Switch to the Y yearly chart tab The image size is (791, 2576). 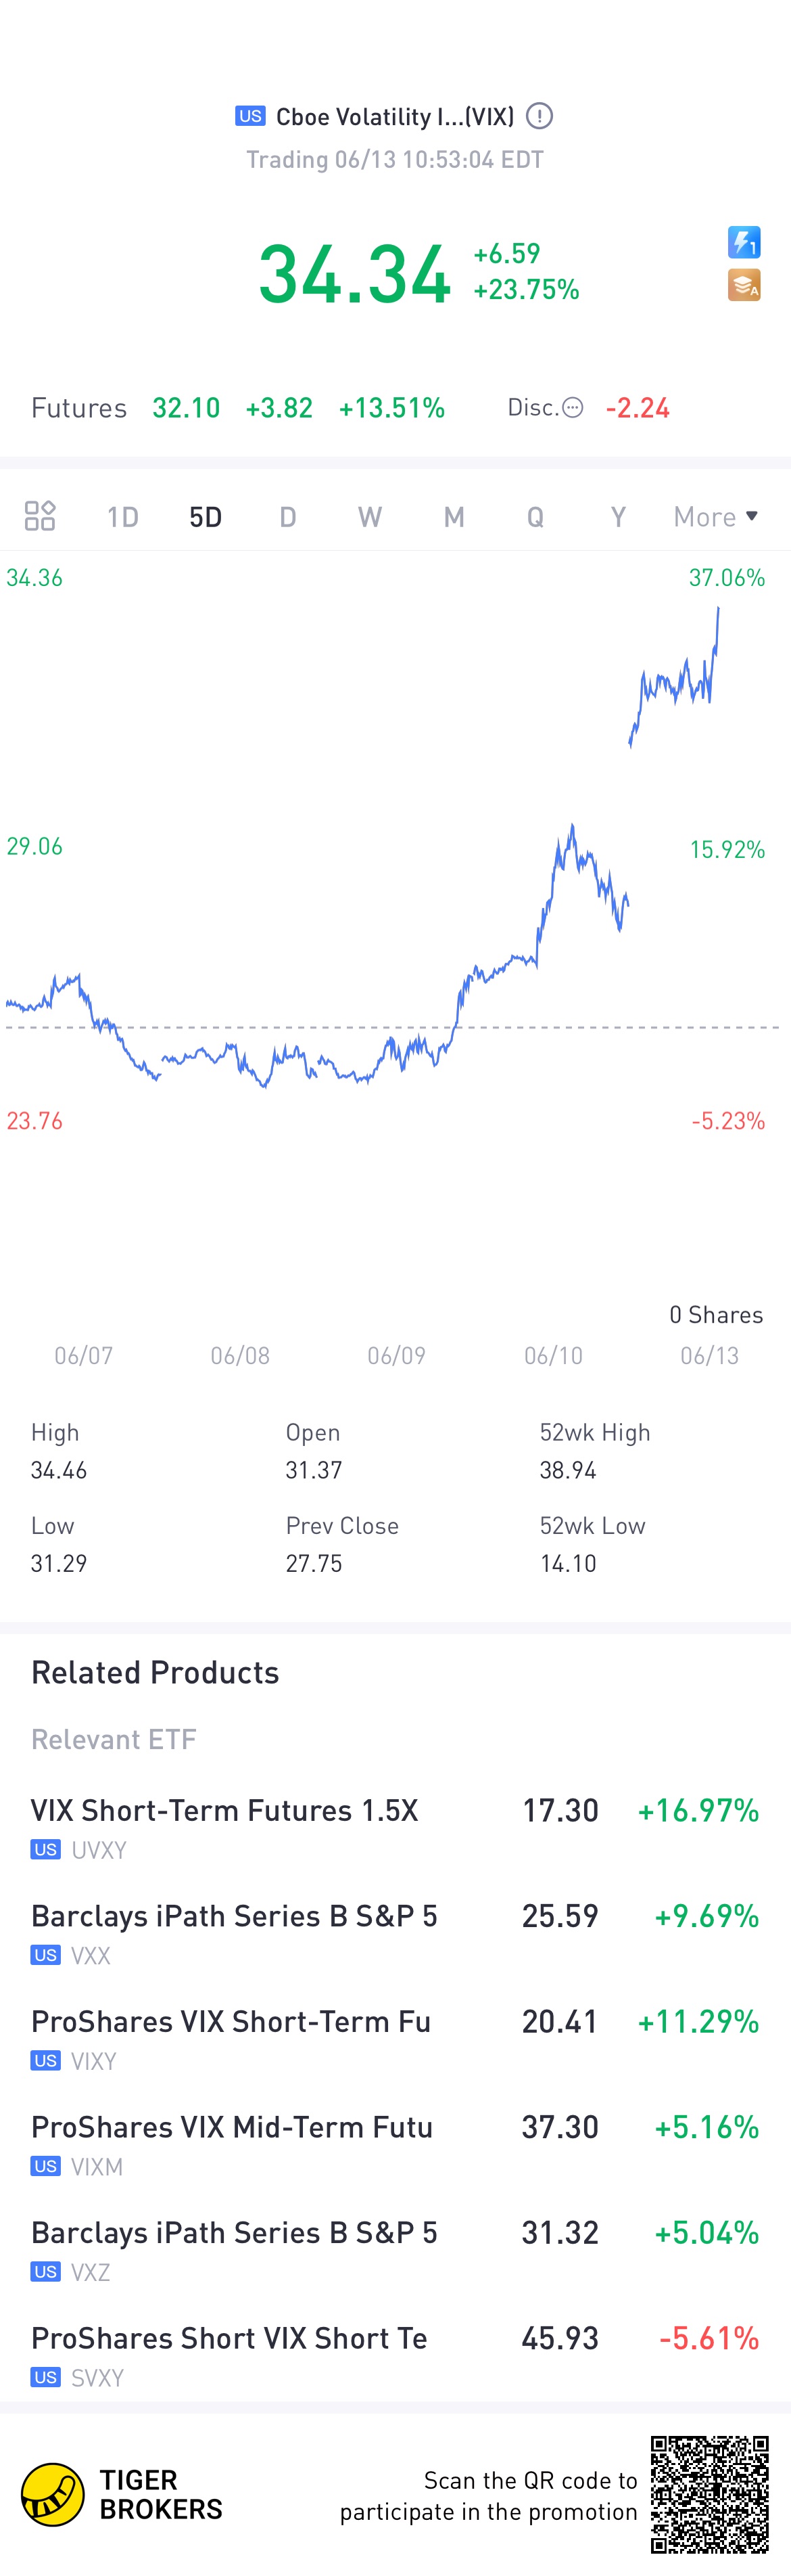pos(618,516)
